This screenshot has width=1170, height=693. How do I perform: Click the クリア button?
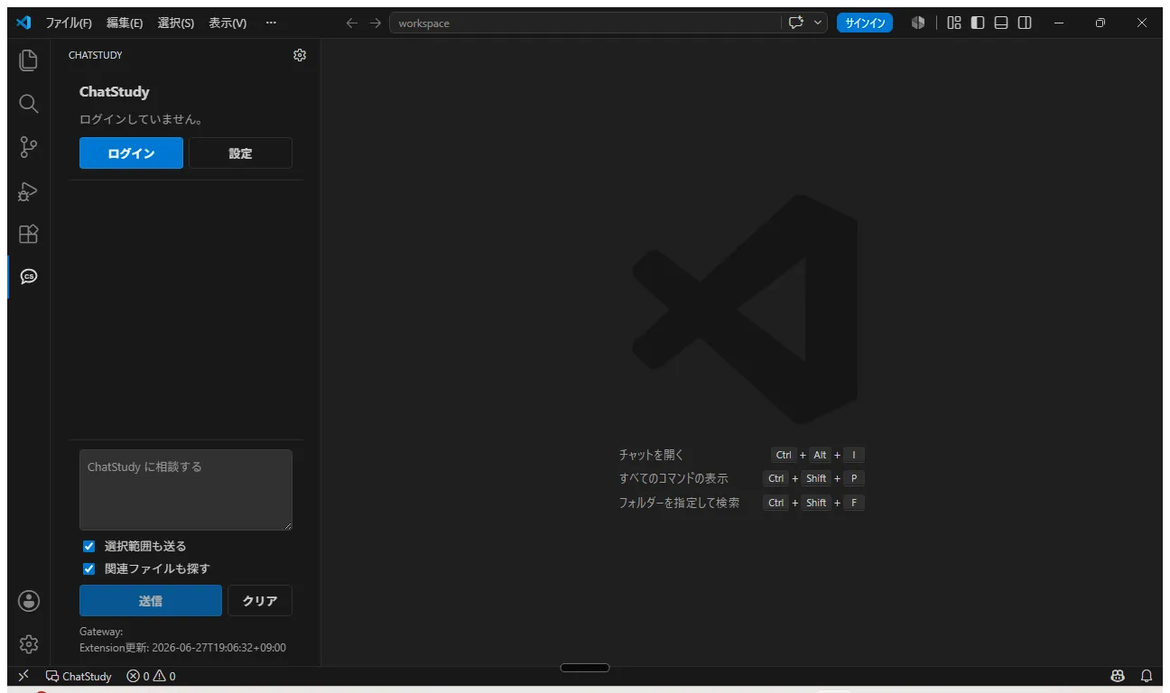point(260,601)
